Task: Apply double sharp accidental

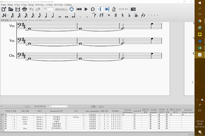Action: tap(109, 15)
